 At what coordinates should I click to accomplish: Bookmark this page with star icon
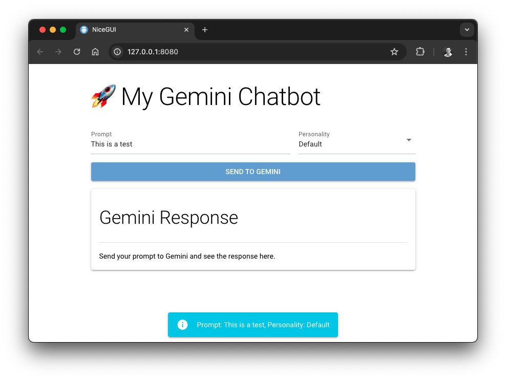click(394, 52)
